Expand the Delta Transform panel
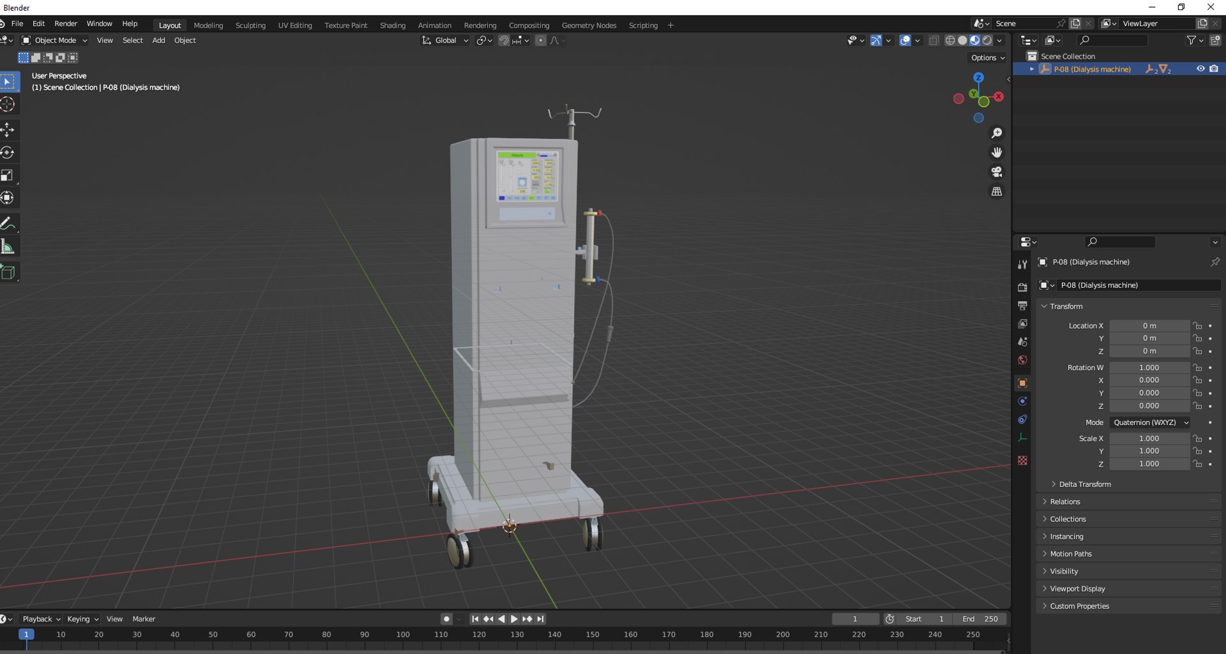Viewport: 1226px width, 654px height. tap(1084, 484)
